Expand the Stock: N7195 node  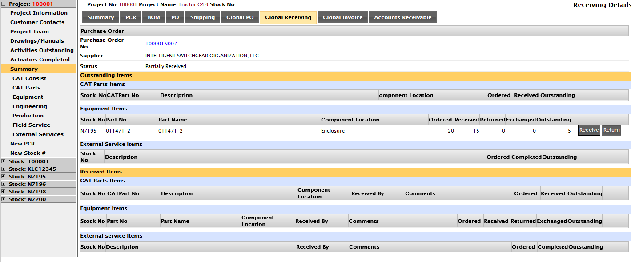(x=4, y=177)
